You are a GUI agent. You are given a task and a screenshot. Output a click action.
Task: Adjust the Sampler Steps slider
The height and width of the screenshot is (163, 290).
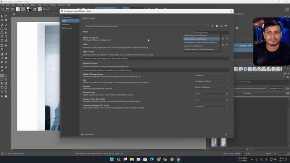click(210, 94)
